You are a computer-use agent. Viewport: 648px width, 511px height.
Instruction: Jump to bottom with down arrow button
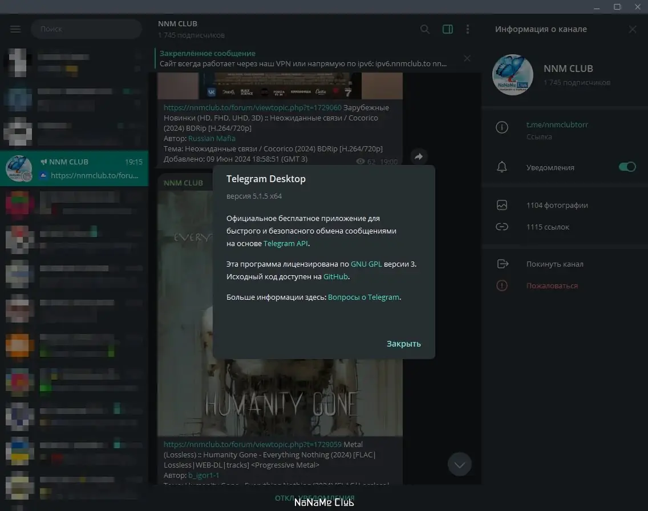pos(459,464)
